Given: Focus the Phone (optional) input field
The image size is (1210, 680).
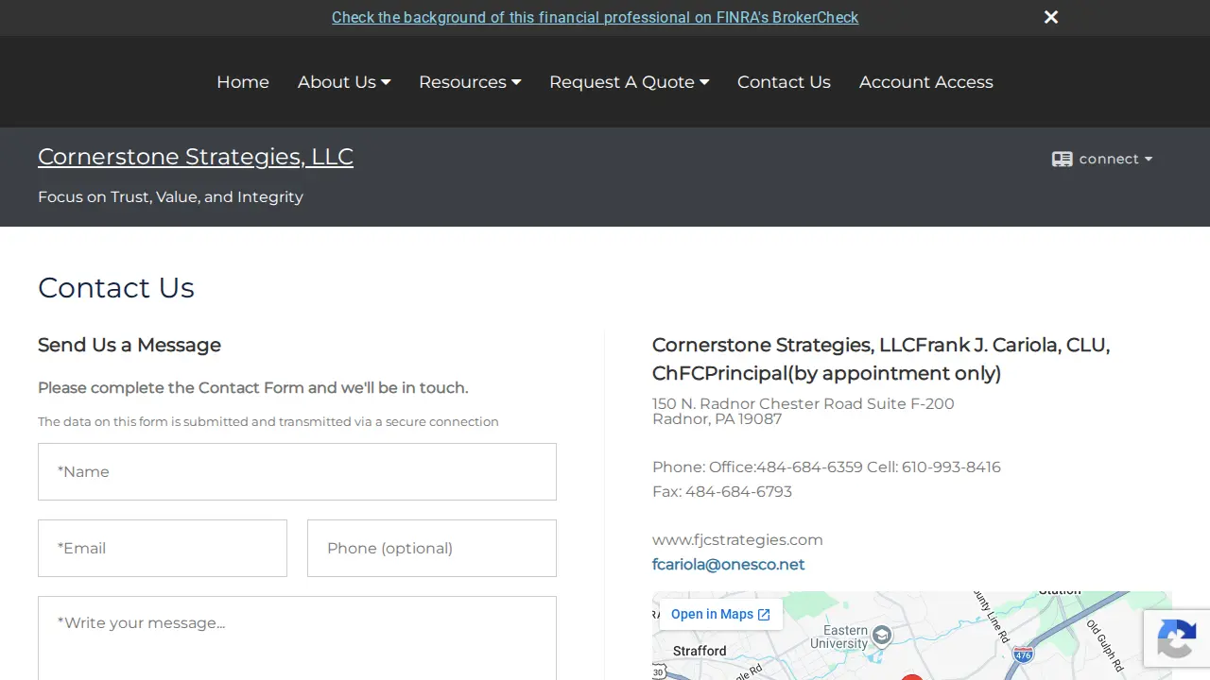Looking at the screenshot, I should [x=432, y=549].
